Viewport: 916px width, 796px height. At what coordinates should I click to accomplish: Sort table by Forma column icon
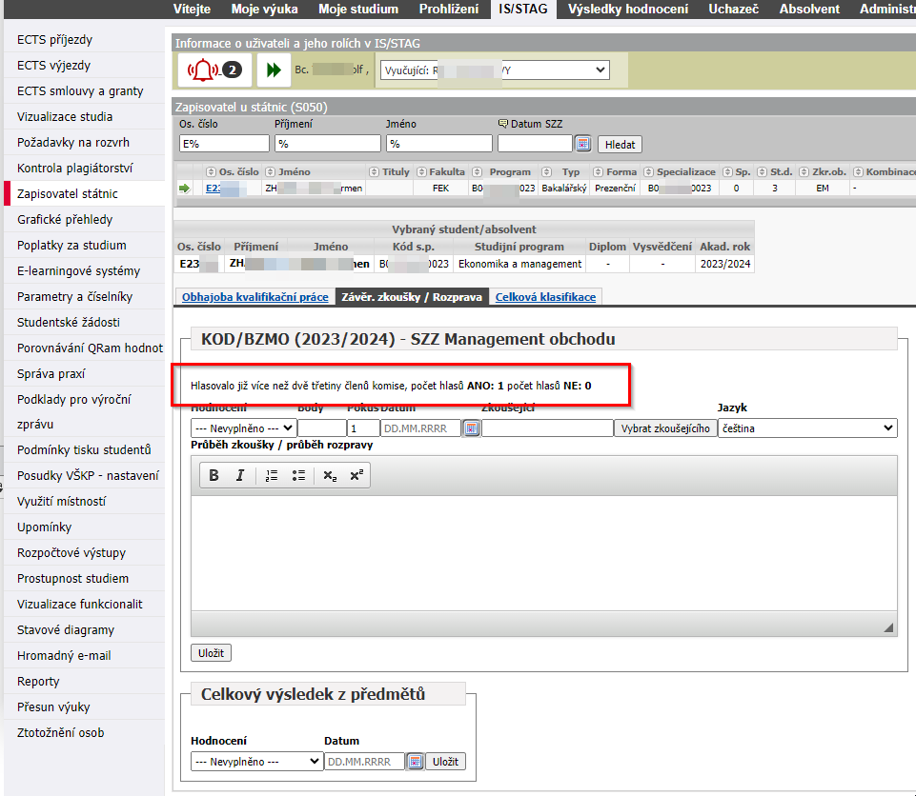(x=598, y=171)
